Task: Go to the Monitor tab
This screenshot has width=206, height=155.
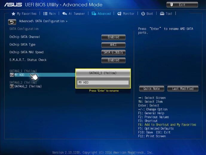Action: point(126,14)
